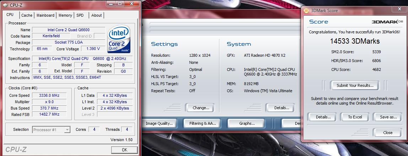The width and height of the screenshot is (408, 156).
Task: Export the score with To Excel
Action: (355, 117)
